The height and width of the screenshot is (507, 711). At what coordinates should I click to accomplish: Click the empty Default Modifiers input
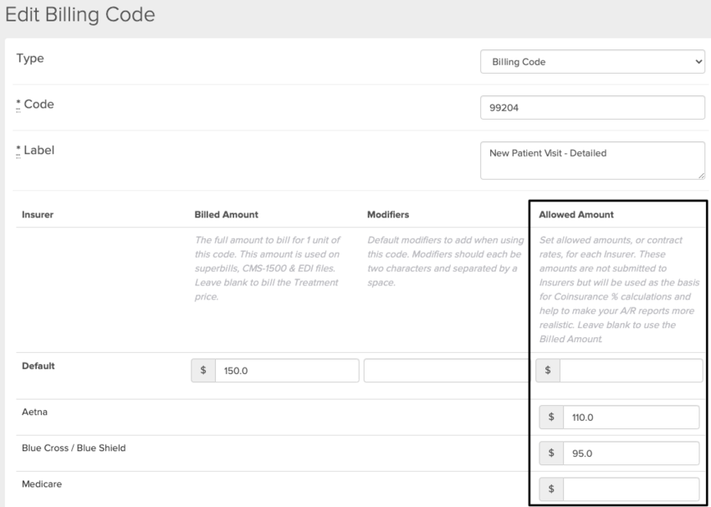pyautogui.click(x=446, y=371)
